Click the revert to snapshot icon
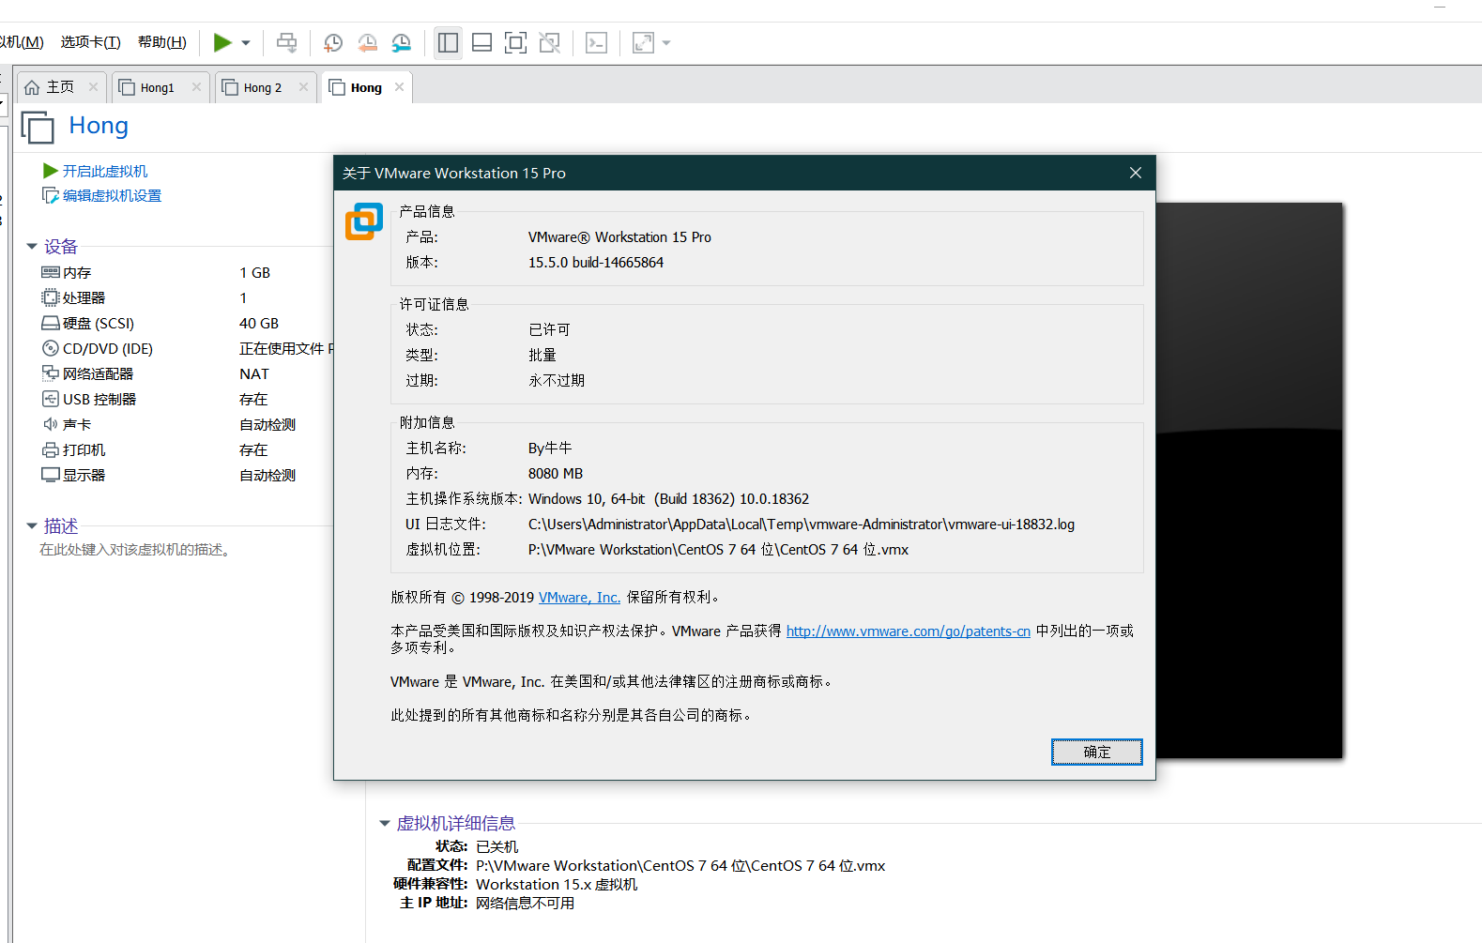Image resolution: width=1482 pixels, height=943 pixels. click(x=367, y=42)
